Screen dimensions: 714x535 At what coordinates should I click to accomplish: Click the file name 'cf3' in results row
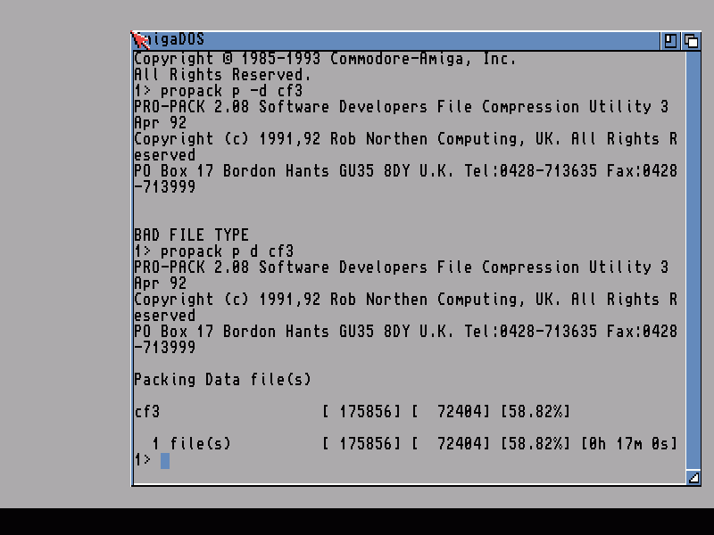pyautogui.click(x=147, y=412)
